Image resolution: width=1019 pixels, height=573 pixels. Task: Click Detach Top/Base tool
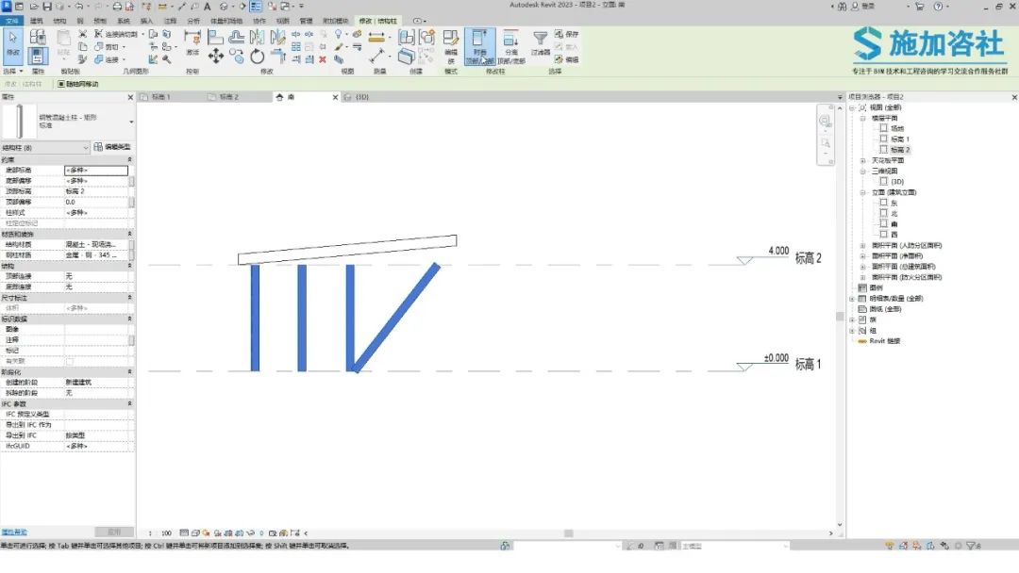click(x=511, y=46)
